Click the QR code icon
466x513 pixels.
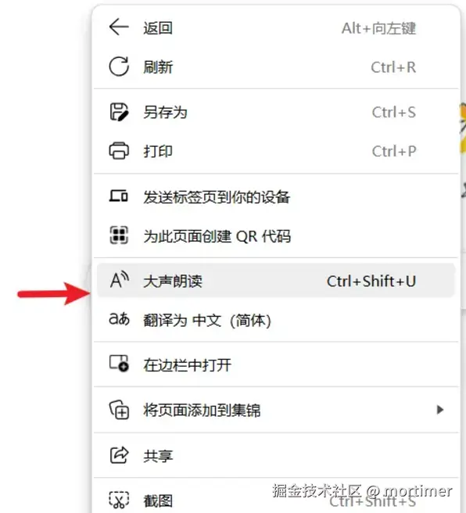119,235
